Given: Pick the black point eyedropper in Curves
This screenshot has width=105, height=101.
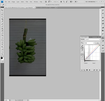Looking at the screenshot, I should tap(82, 46).
